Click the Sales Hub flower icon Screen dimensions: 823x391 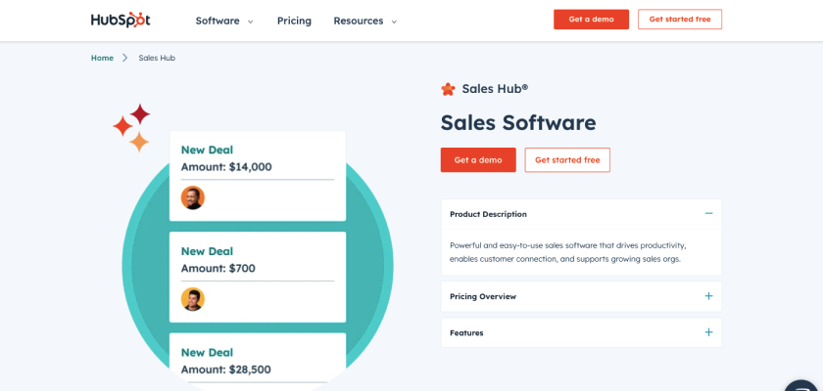pyautogui.click(x=448, y=89)
